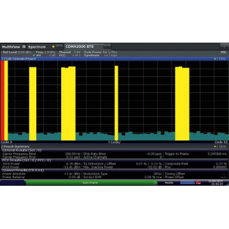Click the 1 Code/ axis label
Screen dimensions: 229x229
(114, 142)
